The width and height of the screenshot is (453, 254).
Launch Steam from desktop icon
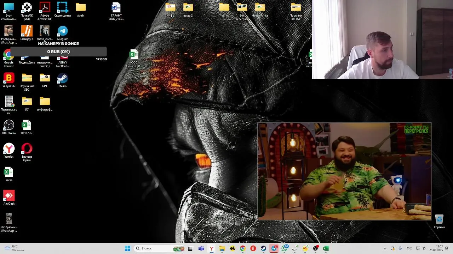pyautogui.click(x=63, y=80)
